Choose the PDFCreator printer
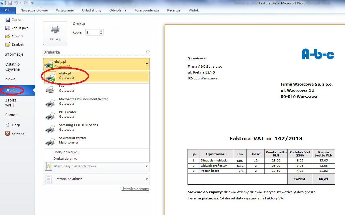The height and width of the screenshot is (215, 345). (96, 116)
